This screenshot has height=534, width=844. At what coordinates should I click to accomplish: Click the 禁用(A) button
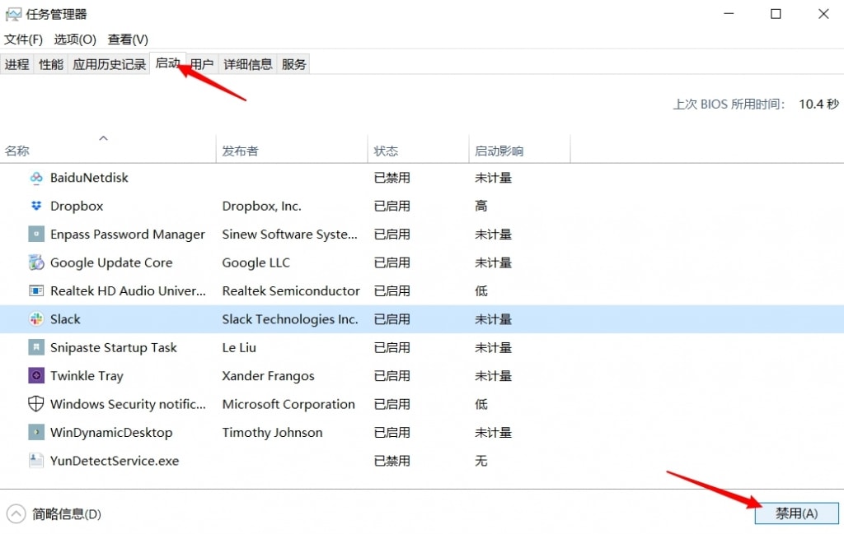[797, 513]
